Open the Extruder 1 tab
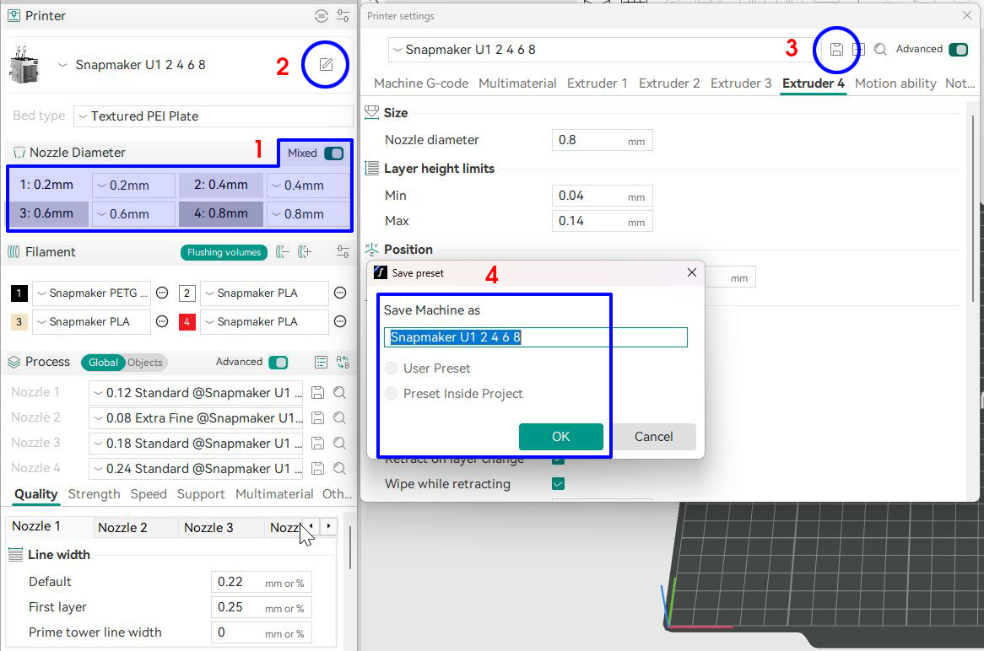Screen dimensions: 984x651 click(597, 83)
